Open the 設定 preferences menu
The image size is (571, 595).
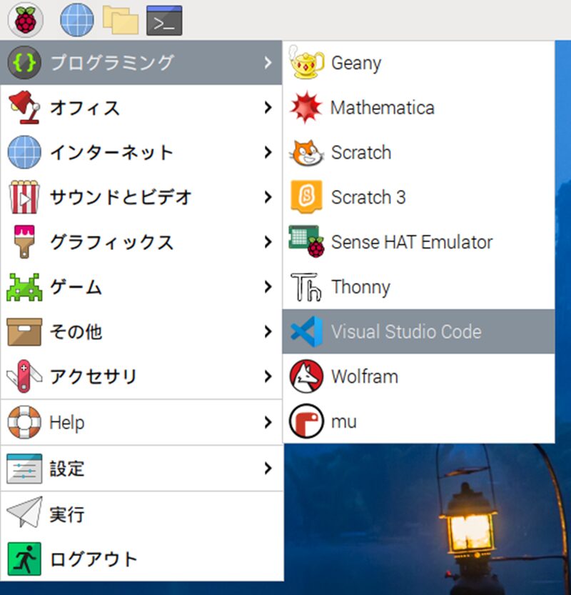[141, 469]
